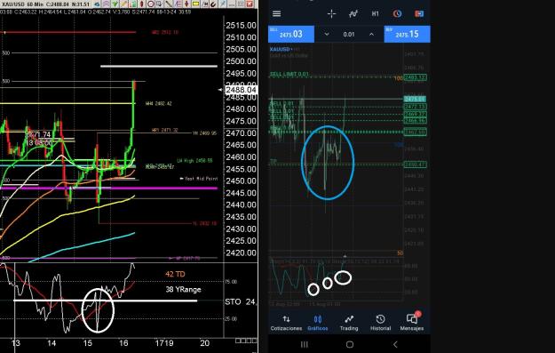Click the date 14 on the time axis
Viewport: 555px width, 353px height.
52,343
